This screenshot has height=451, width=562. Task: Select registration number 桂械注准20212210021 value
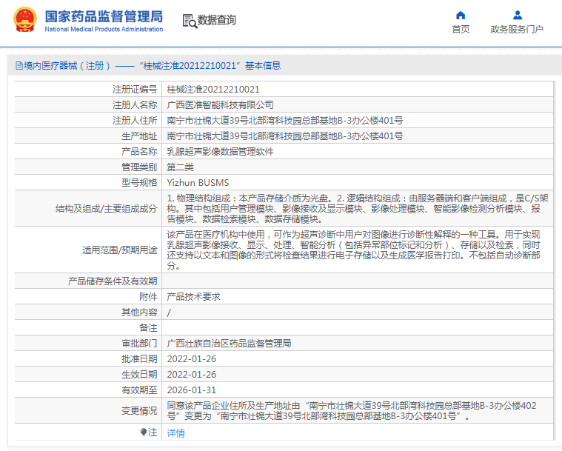point(213,90)
